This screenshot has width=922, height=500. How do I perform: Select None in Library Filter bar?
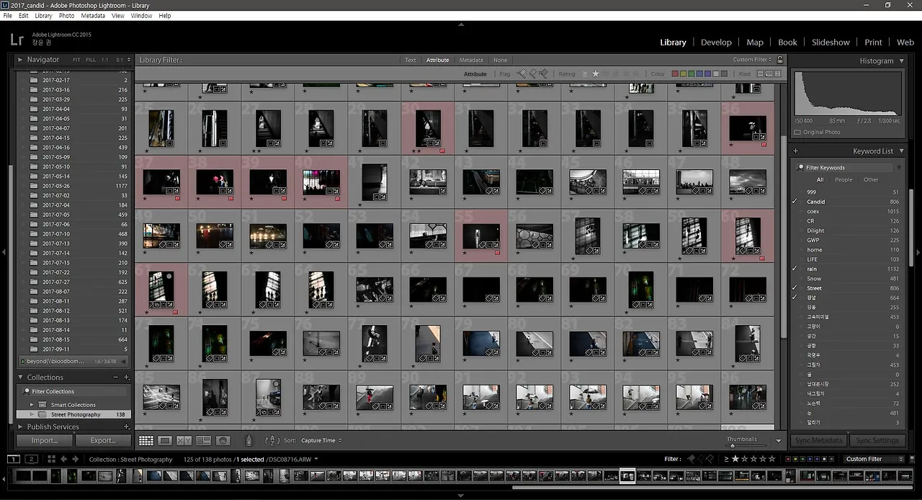point(500,60)
